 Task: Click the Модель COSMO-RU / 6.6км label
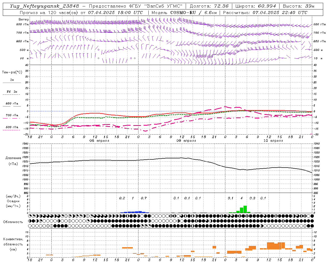pos(184,13)
